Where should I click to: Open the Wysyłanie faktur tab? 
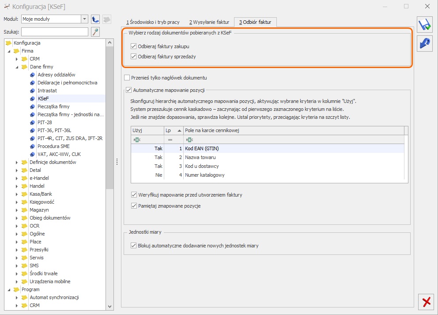(x=209, y=22)
